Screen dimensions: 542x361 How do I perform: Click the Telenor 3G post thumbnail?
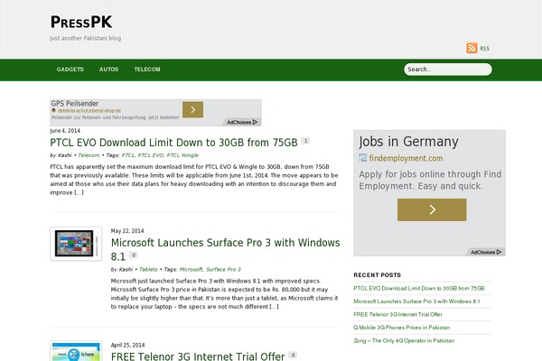tap(76, 351)
